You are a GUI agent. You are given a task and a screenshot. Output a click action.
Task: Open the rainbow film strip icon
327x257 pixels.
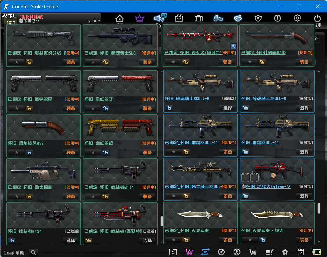pos(316,252)
